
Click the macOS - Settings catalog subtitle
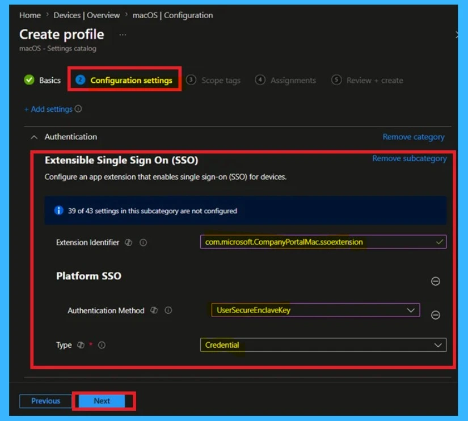point(58,48)
